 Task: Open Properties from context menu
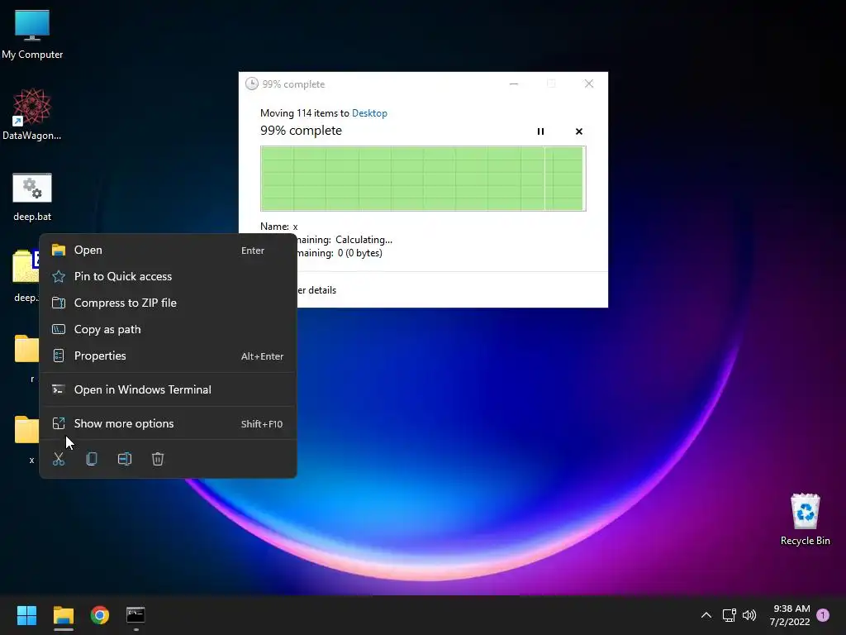(168, 356)
